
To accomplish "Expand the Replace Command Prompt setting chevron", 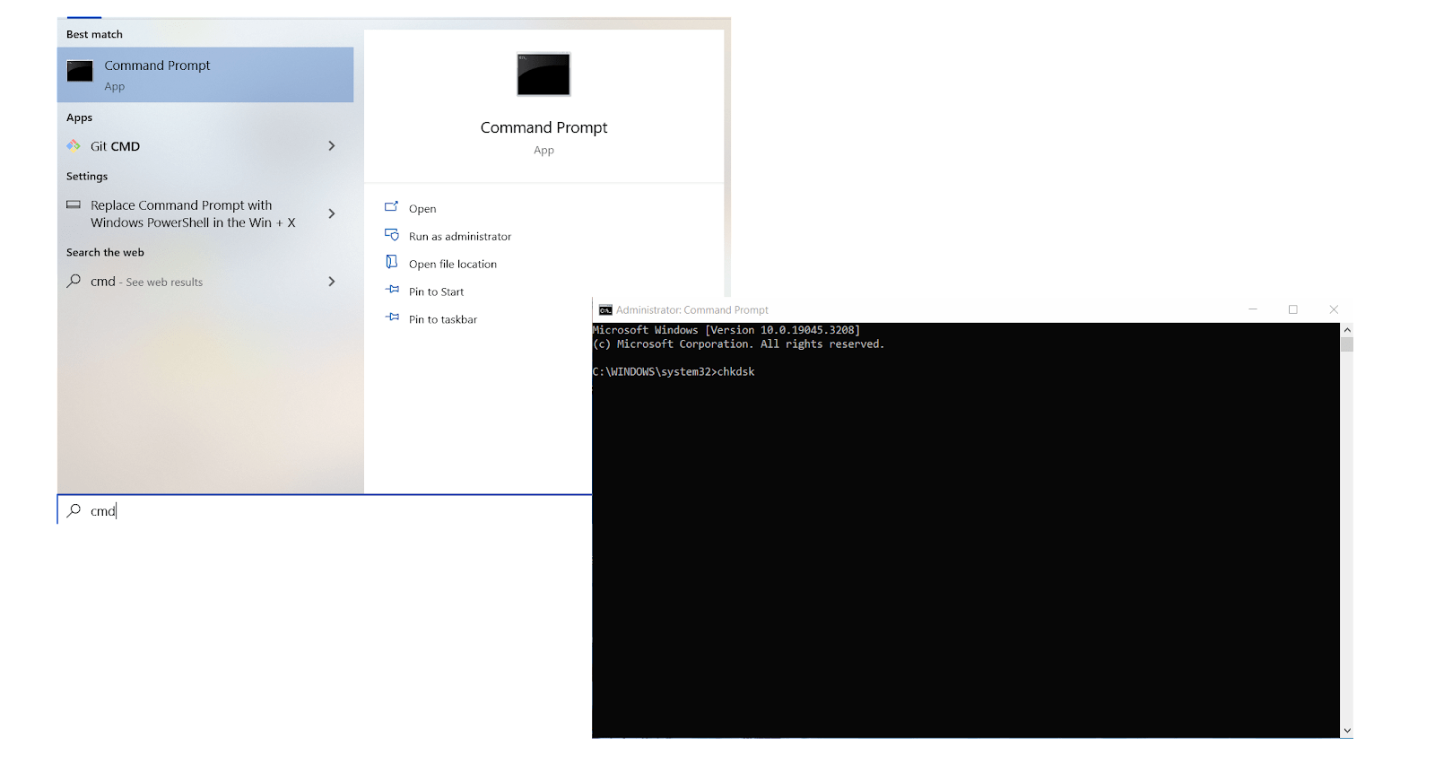I will [x=332, y=213].
